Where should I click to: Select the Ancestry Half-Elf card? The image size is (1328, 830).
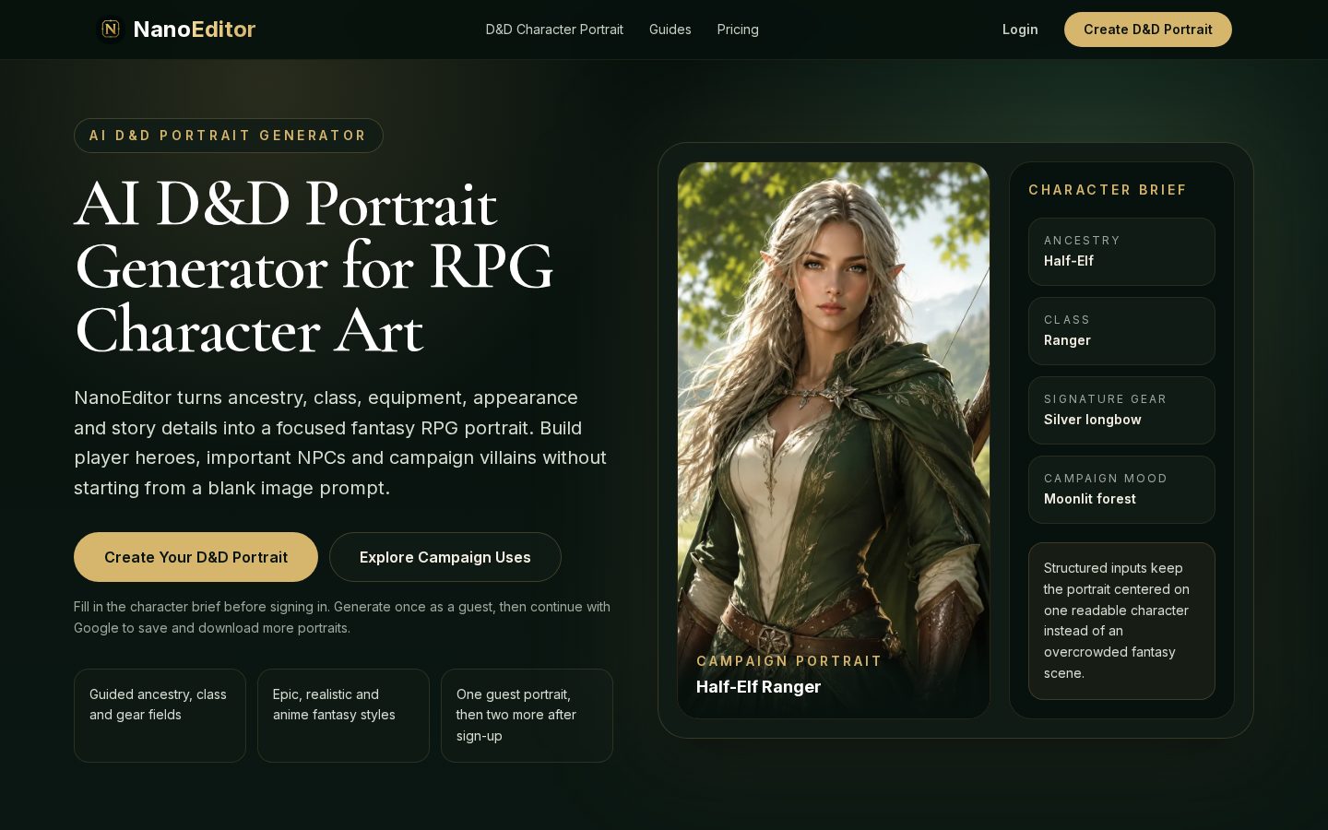[x=1121, y=252]
